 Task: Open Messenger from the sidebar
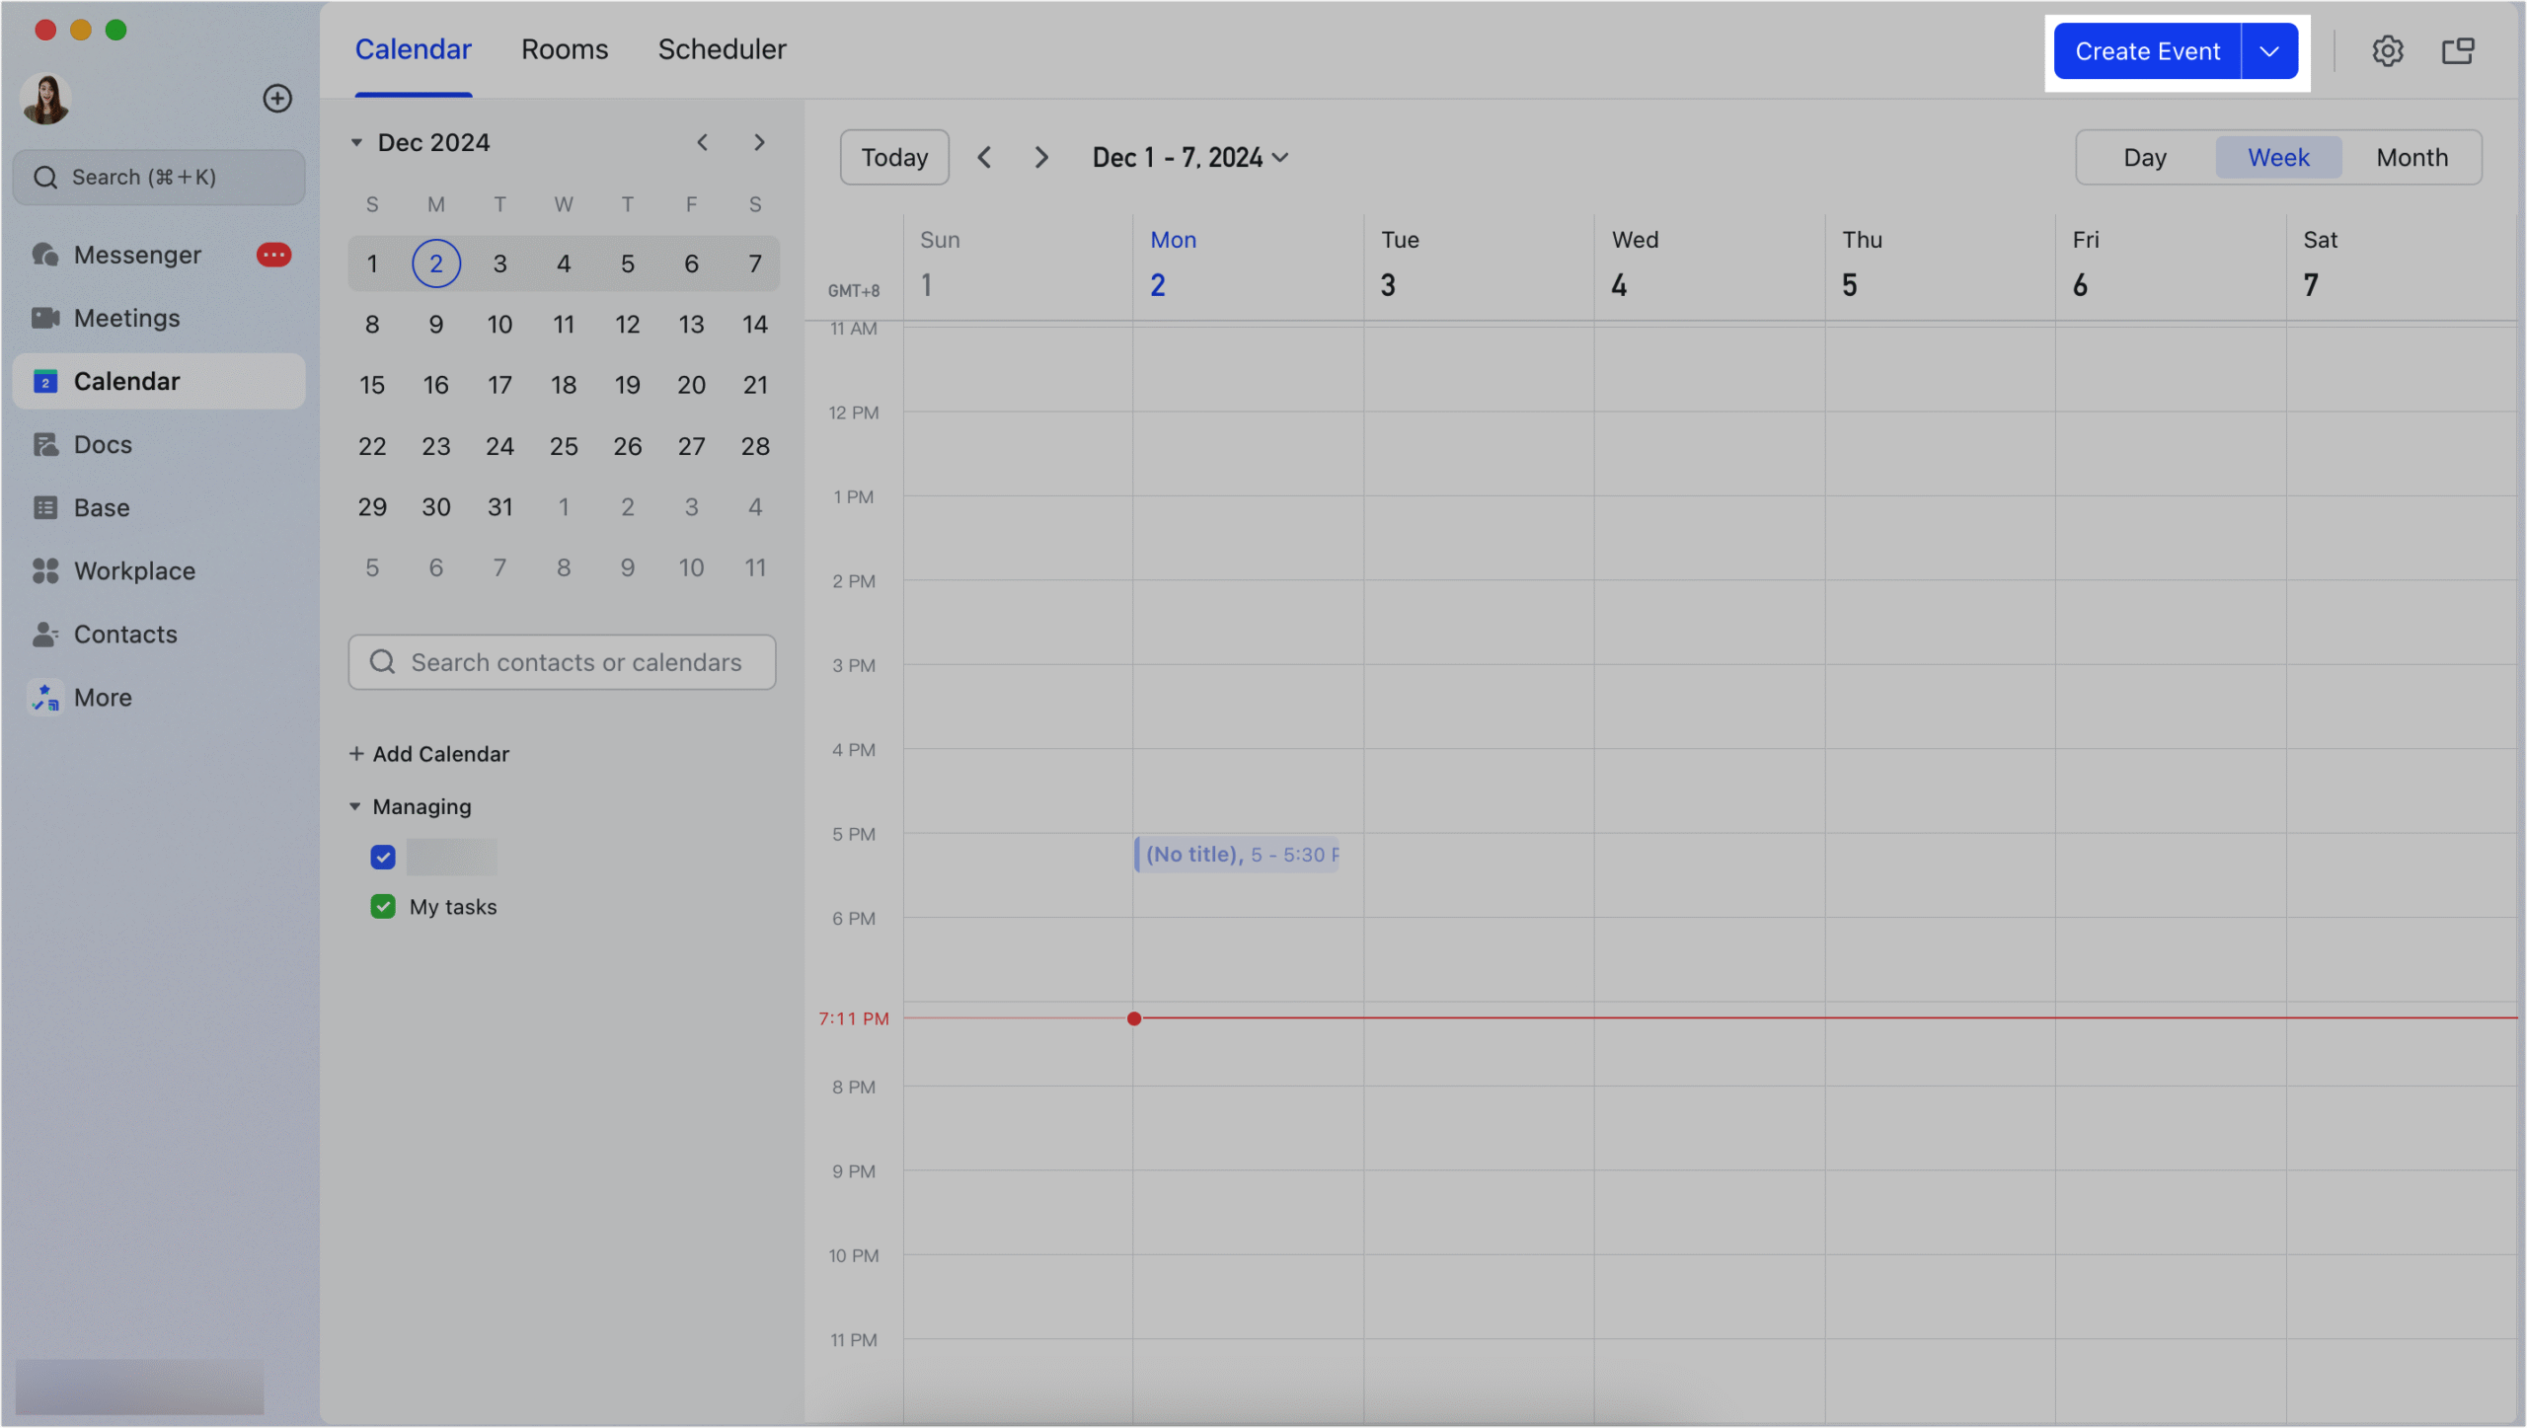click(158, 255)
